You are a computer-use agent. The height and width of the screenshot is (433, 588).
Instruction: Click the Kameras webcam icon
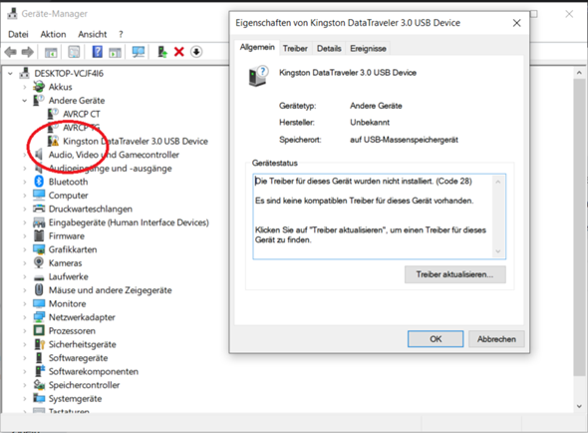39,262
